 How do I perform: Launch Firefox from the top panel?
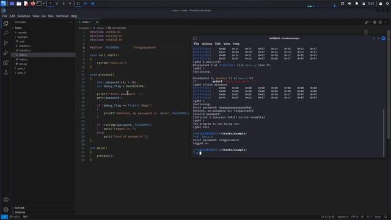(x=32, y=4)
